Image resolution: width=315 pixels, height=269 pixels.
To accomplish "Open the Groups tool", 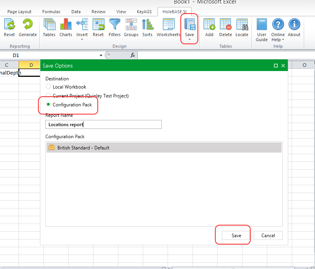I will (x=131, y=24).
